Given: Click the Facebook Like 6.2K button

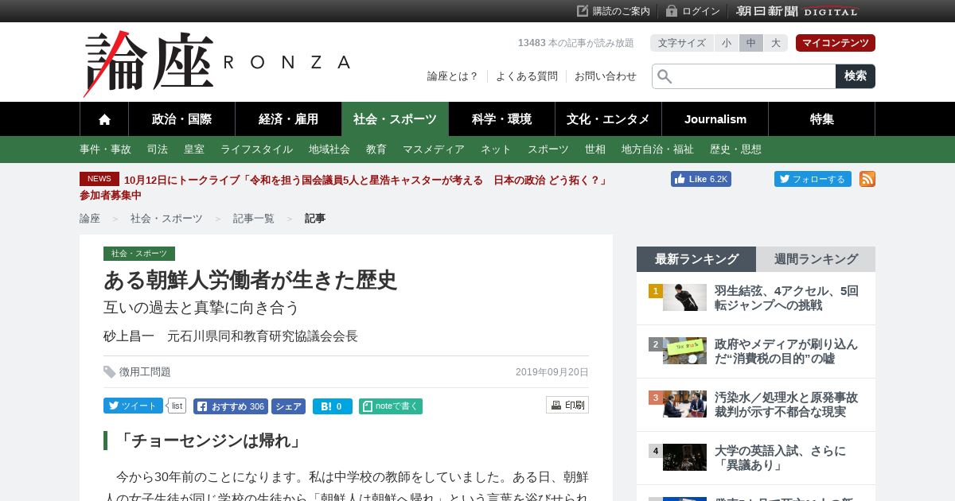Looking at the screenshot, I should (701, 179).
